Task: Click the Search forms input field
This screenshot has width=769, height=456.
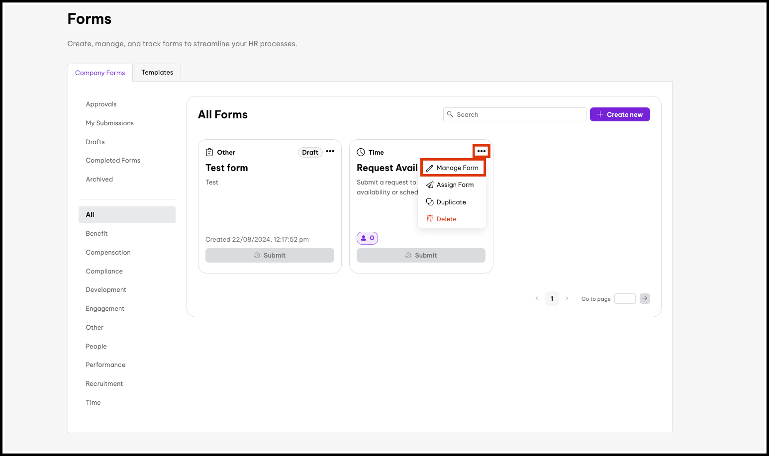Action: pyautogui.click(x=517, y=114)
